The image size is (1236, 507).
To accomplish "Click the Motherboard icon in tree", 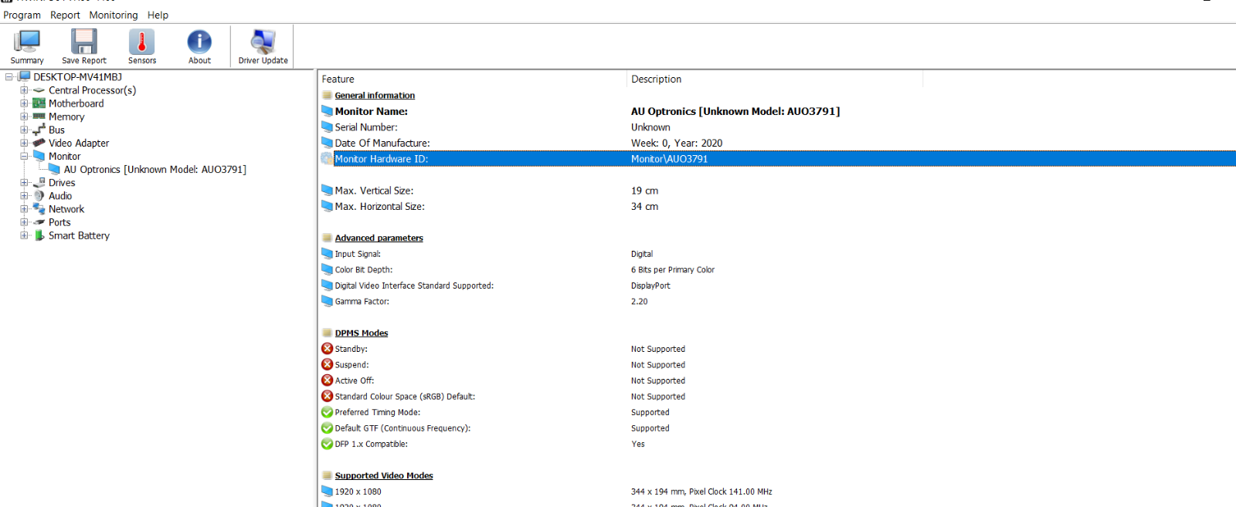I will 39,103.
